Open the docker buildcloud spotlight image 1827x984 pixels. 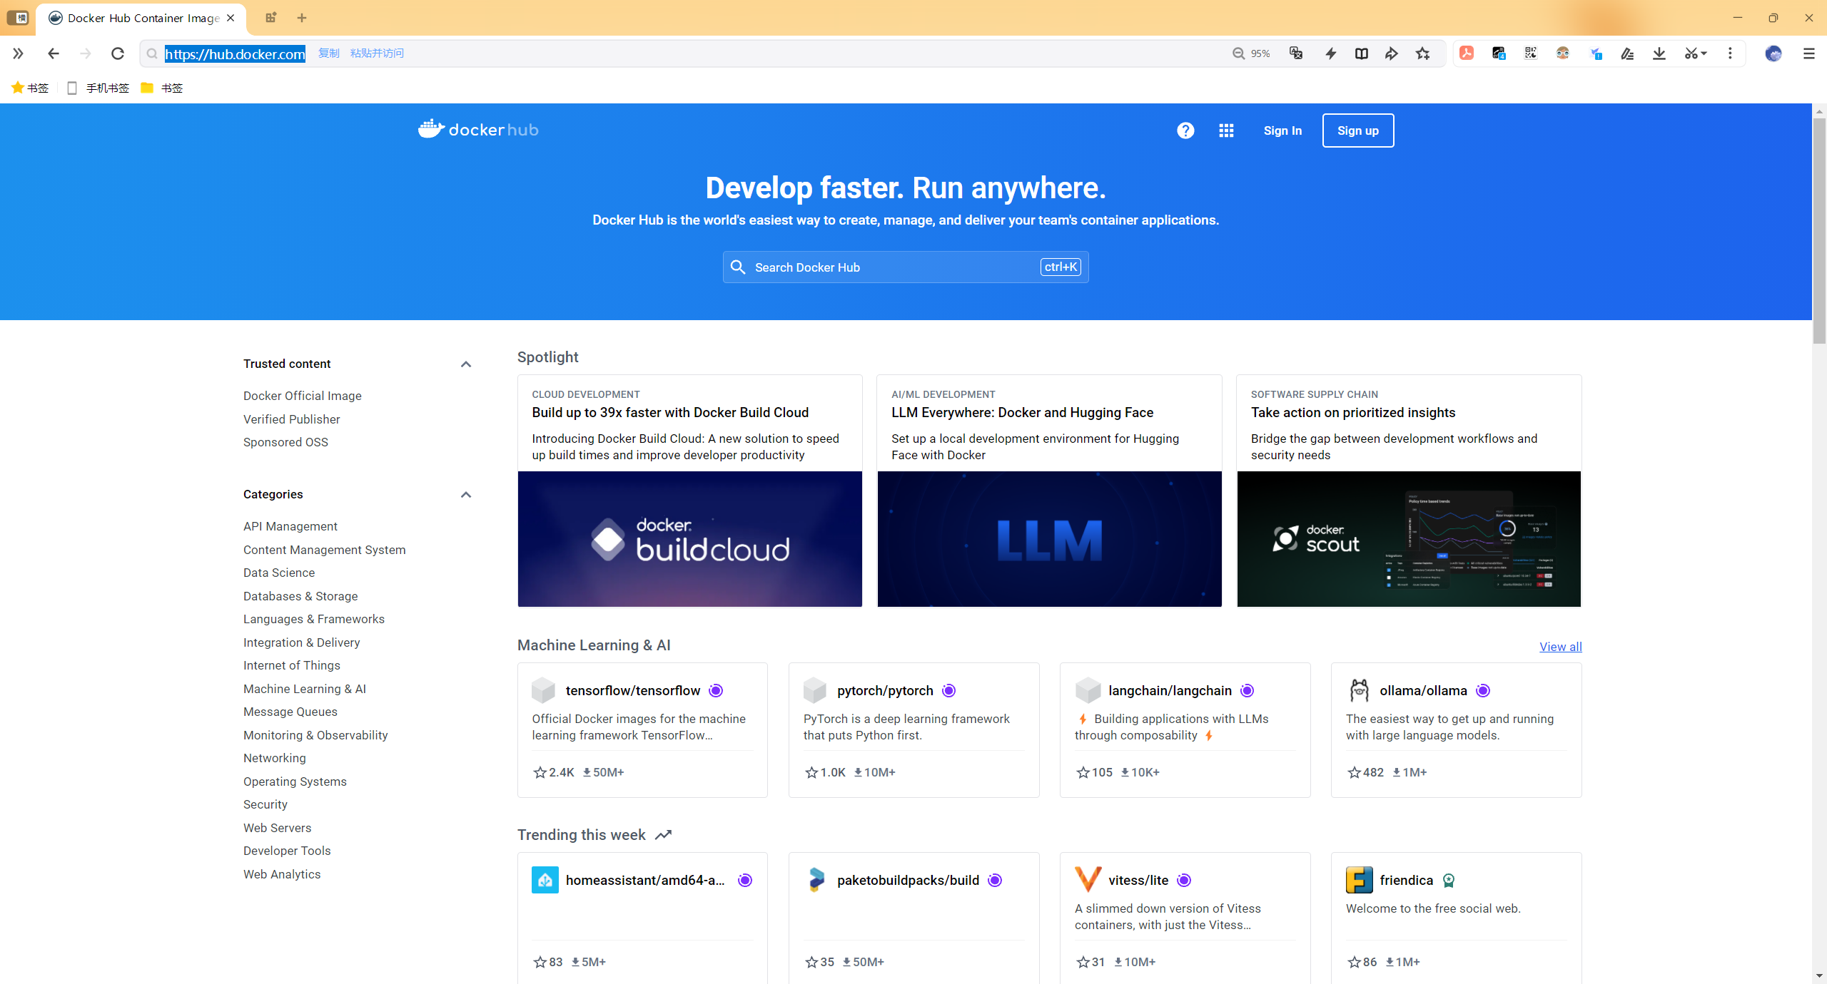click(690, 539)
